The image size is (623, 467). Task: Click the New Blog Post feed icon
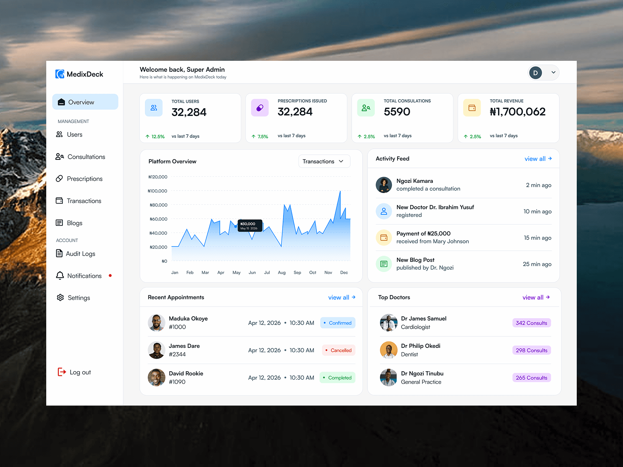pyautogui.click(x=384, y=264)
